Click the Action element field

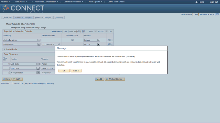48,64
